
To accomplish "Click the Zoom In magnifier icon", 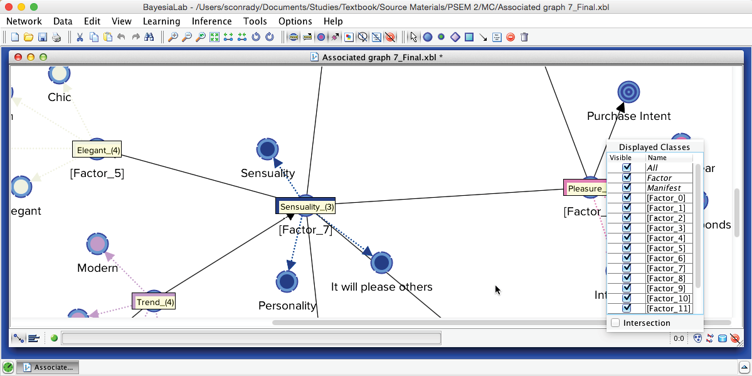I will [x=172, y=37].
